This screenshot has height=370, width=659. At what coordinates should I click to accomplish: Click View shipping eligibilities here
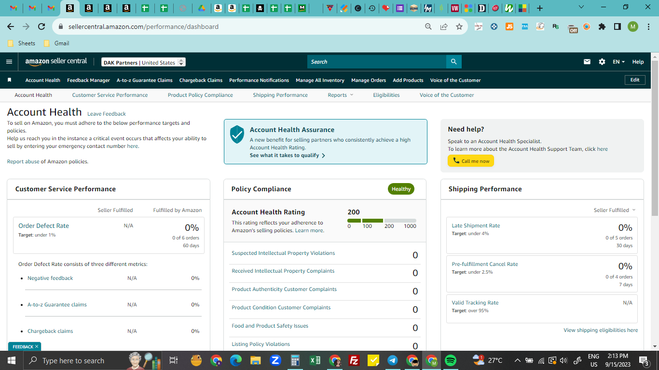[x=601, y=330]
